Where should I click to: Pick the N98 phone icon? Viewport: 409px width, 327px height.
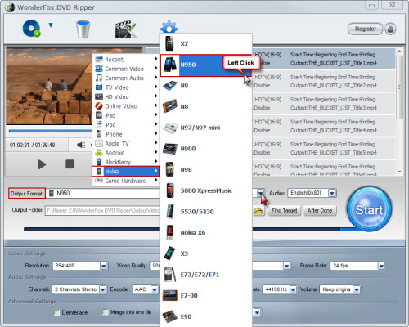coord(169,169)
